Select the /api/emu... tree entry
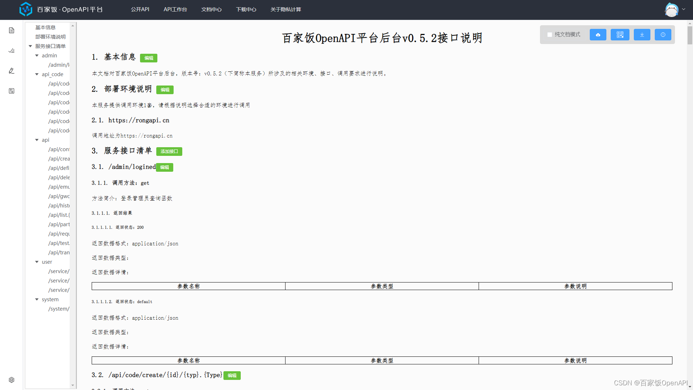Screen dimensions: 693x390 pyautogui.click(x=59, y=187)
